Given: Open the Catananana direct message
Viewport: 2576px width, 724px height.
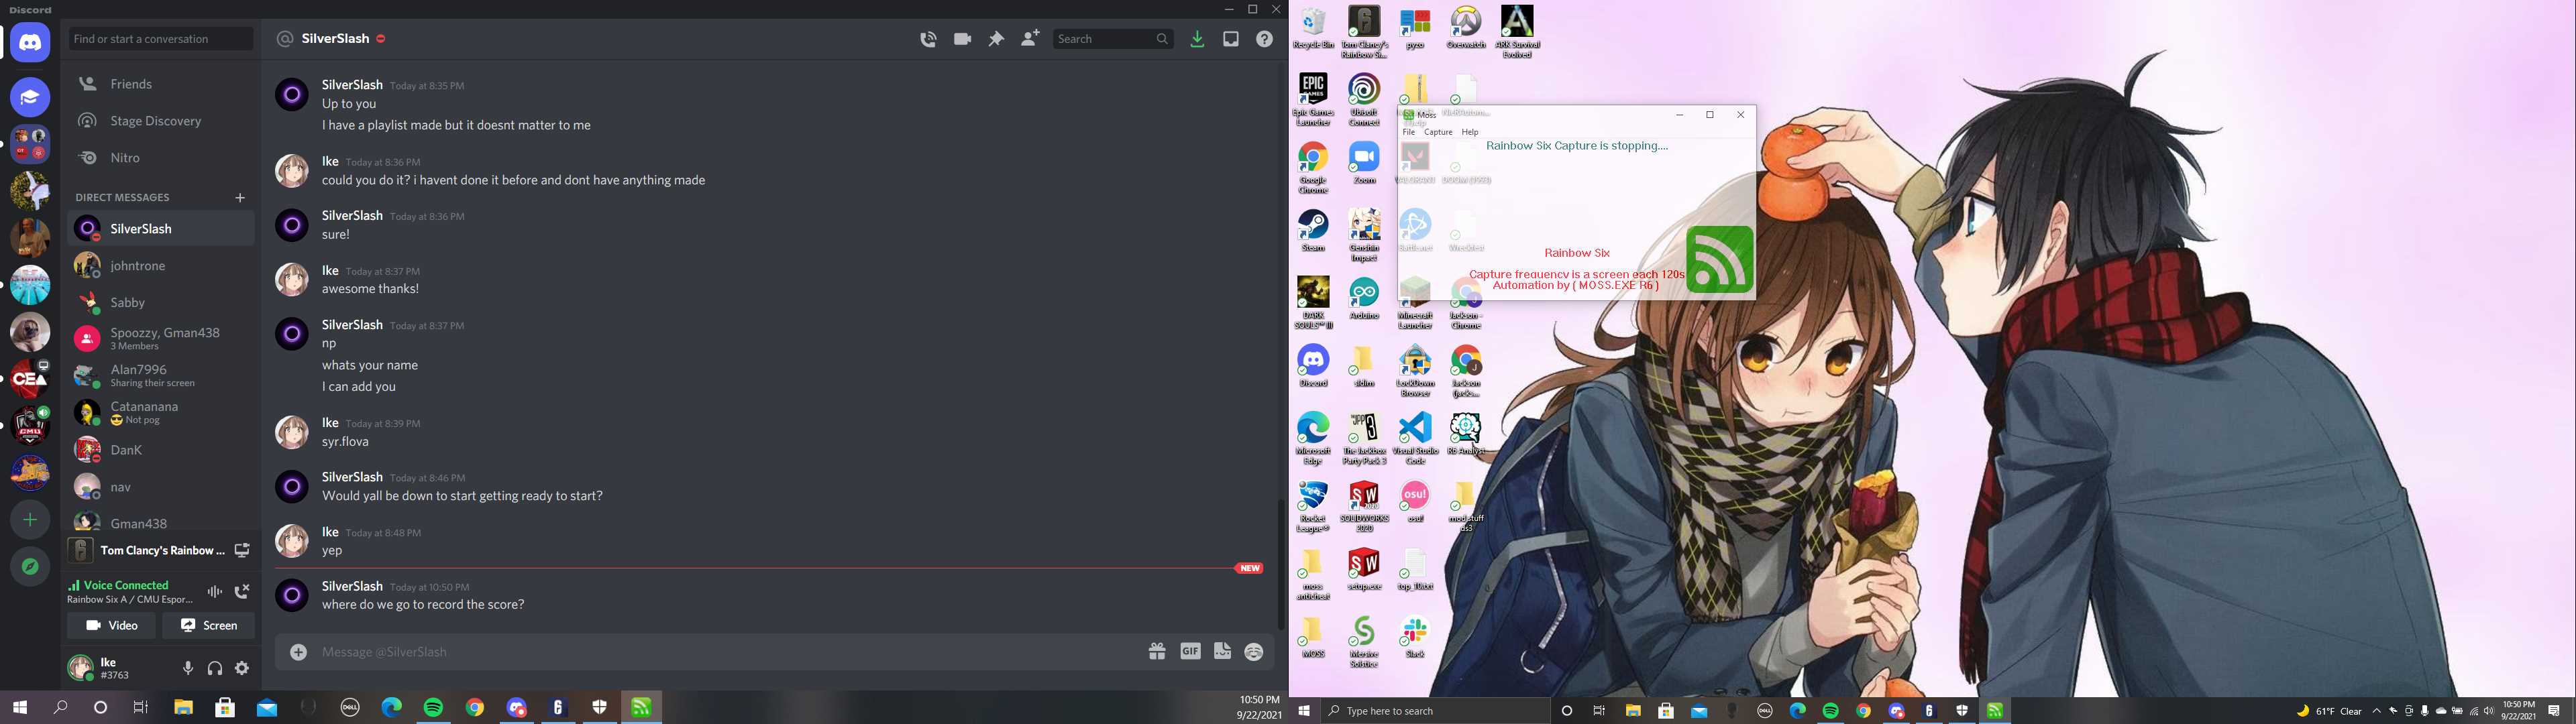Looking at the screenshot, I should [160, 413].
